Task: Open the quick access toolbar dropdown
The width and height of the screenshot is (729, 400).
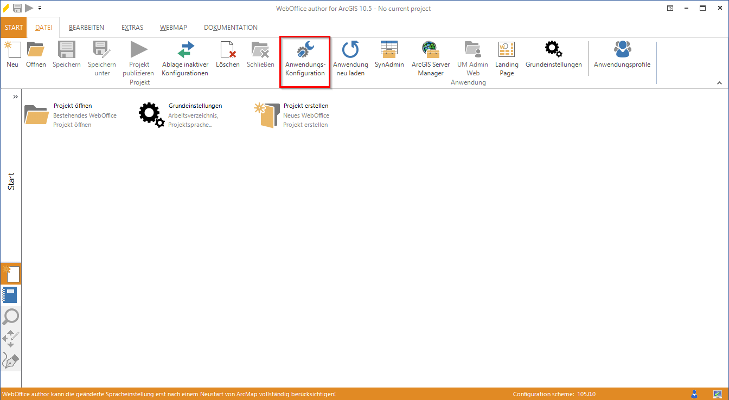Action: [x=40, y=8]
